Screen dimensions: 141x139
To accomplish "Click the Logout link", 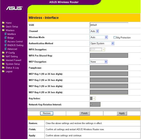I will [9, 71].
